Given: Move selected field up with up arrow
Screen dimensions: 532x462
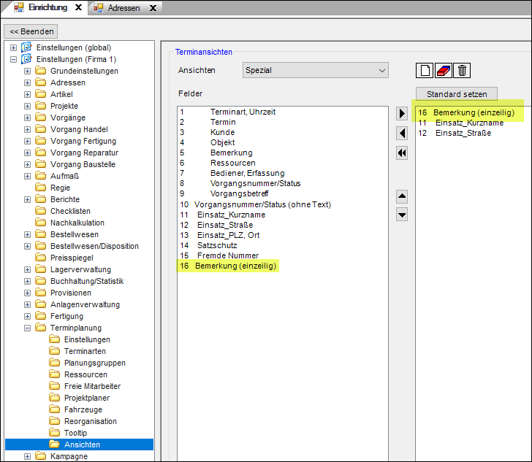Looking at the screenshot, I should 402,196.
